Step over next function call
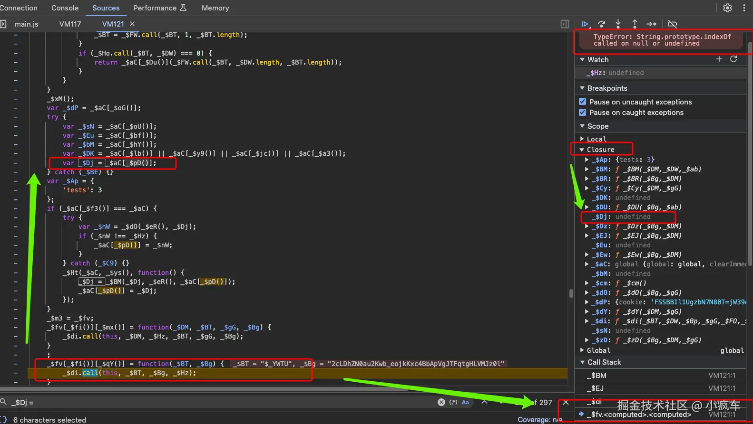 602,24
